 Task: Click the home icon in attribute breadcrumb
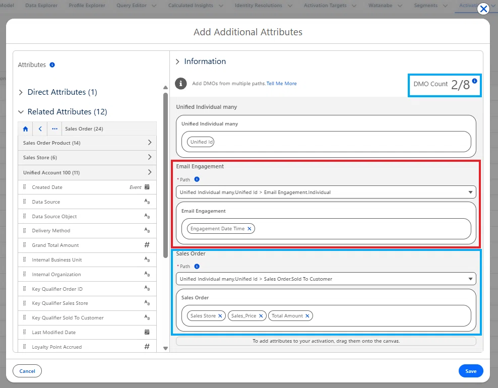[25, 129]
